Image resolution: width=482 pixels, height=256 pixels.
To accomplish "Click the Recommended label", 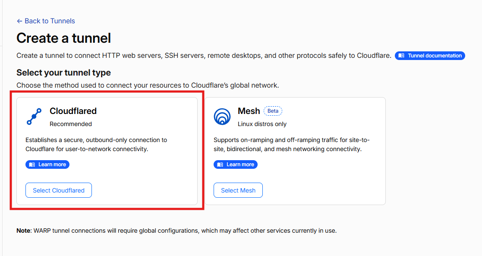I will pos(71,124).
